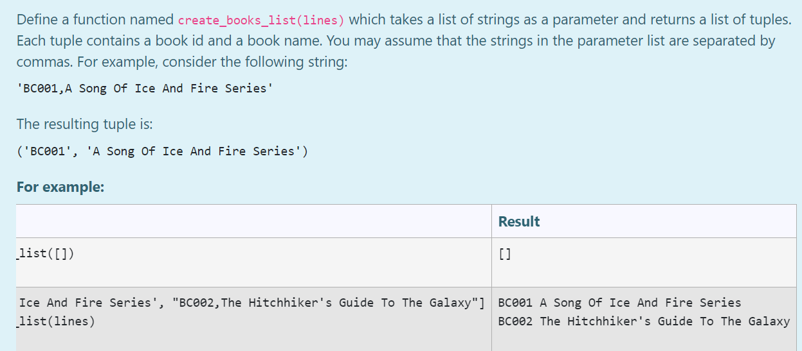The height and width of the screenshot is (351, 802).
Task: Click the quoted 'BC001,A Song Of Ice...' example string
Action: (x=144, y=89)
